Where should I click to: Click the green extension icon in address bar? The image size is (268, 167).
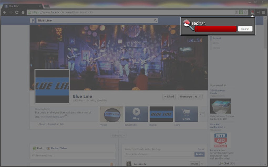[241, 12]
